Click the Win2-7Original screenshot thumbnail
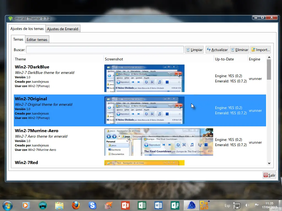 pos(144,110)
